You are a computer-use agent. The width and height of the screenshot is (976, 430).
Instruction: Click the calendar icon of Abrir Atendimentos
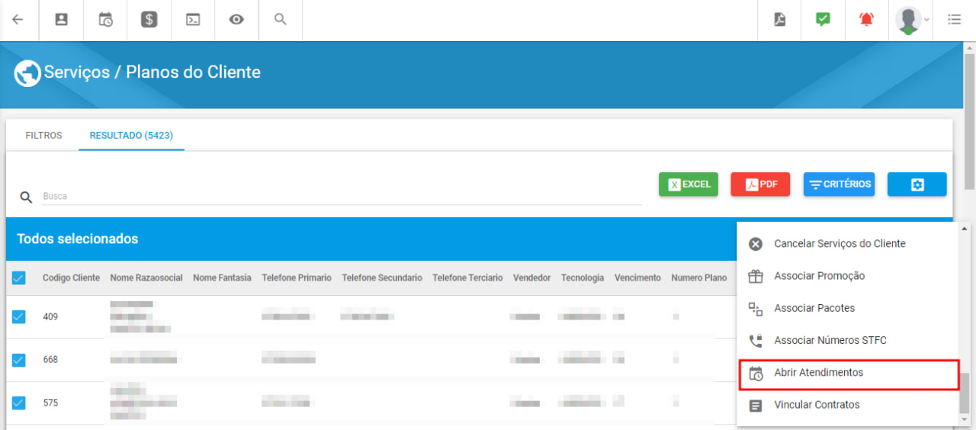[x=756, y=374]
